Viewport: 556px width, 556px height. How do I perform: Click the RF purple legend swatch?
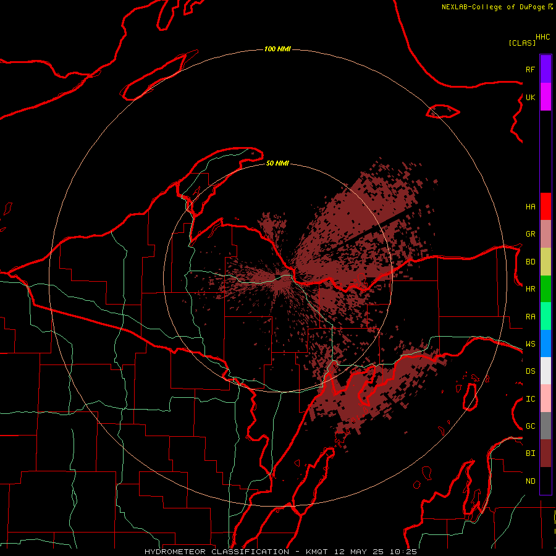[545, 69]
